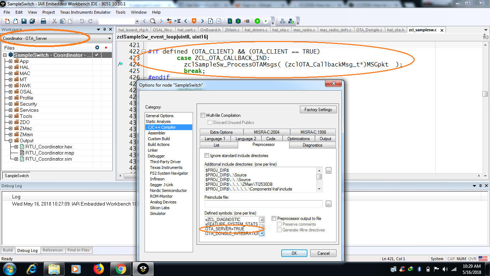Click into the Preinclude file field
Screen dimensions: 490x276
click(264, 204)
